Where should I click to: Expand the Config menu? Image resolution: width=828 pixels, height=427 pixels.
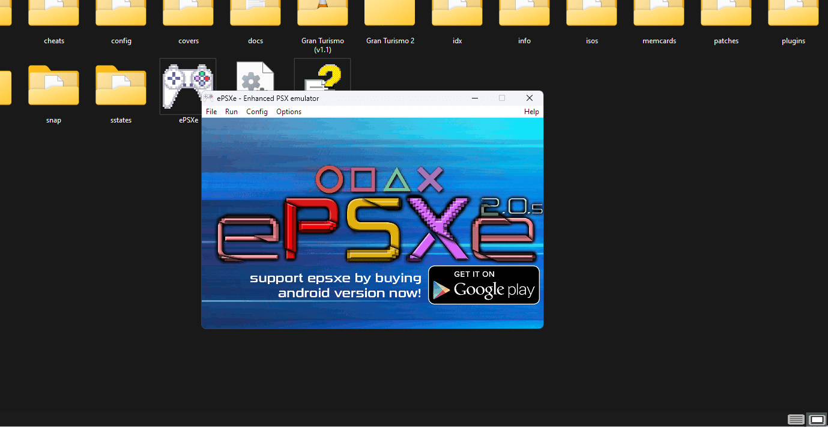click(x=257, y=112)
